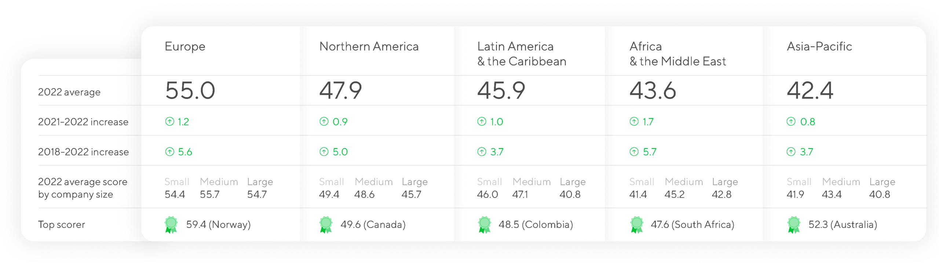Click the 2018-2022 increase row label

click(x=83, y=151)
